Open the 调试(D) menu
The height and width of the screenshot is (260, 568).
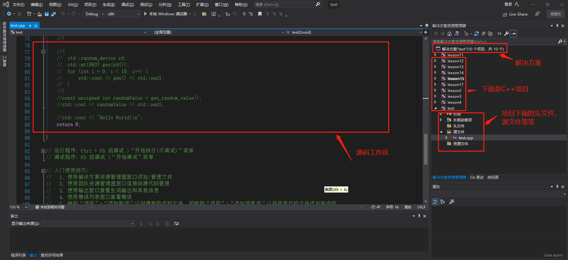pyautogui.click(x=128, y=5)
